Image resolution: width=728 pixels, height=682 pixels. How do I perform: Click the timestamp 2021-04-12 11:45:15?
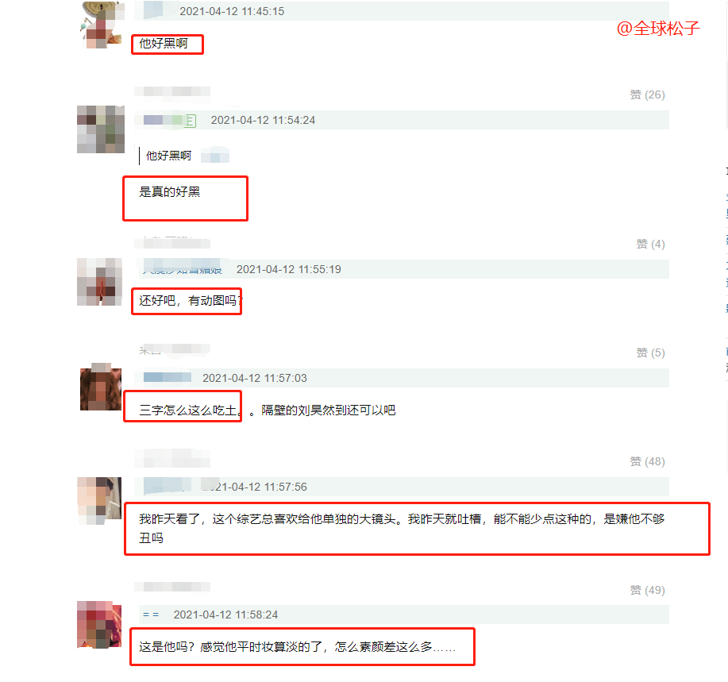pyautogui.click(x=232, y=11)
